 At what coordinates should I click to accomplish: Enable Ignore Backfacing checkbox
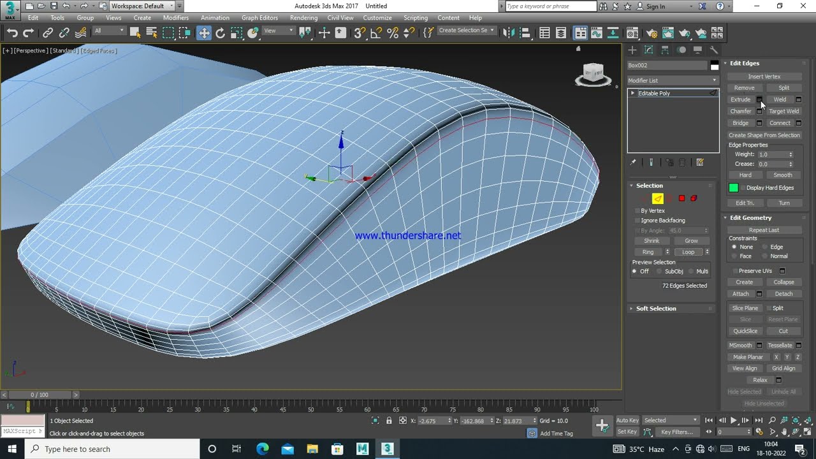coord(637,221)
